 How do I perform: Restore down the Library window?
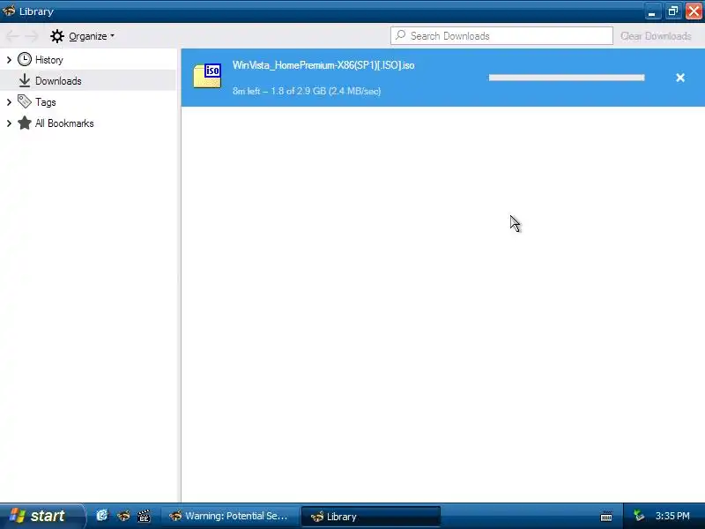(673, 11)
